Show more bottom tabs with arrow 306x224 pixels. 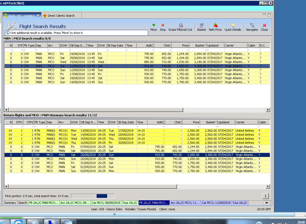pos(267,203)
